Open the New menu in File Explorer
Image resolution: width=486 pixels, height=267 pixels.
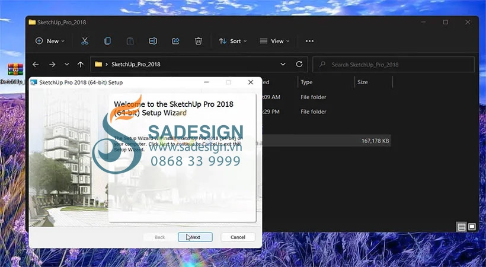point(50,41)
